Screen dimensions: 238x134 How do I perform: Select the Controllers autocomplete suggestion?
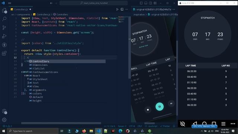click(67, 61)
